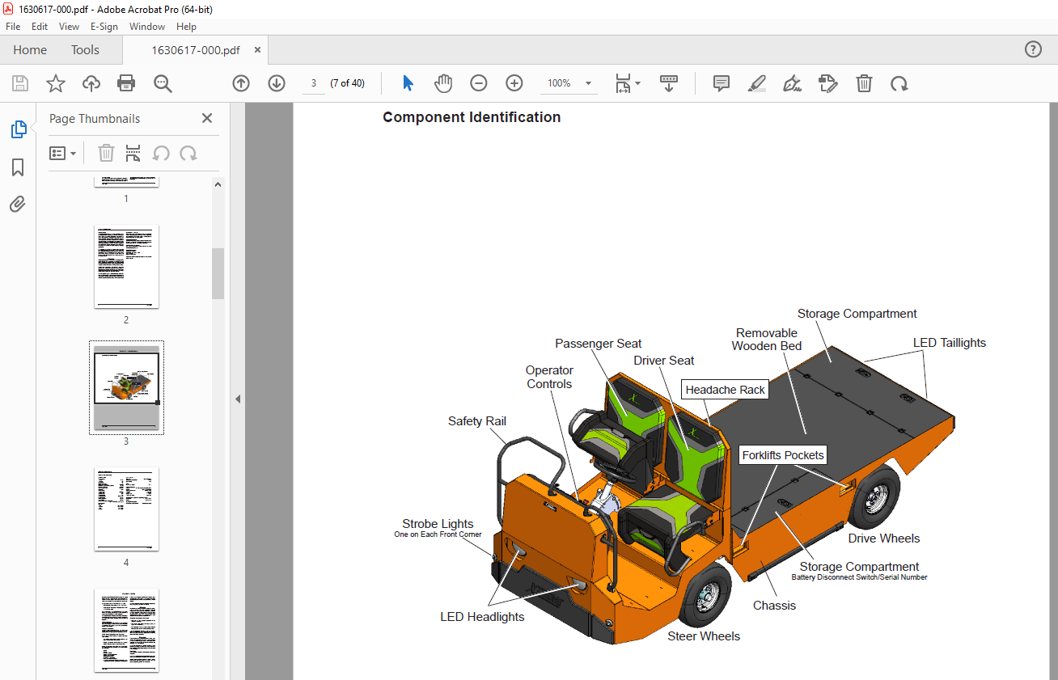Open the View menu
This screenshot has width=1058, height=680.
(70, 27)
